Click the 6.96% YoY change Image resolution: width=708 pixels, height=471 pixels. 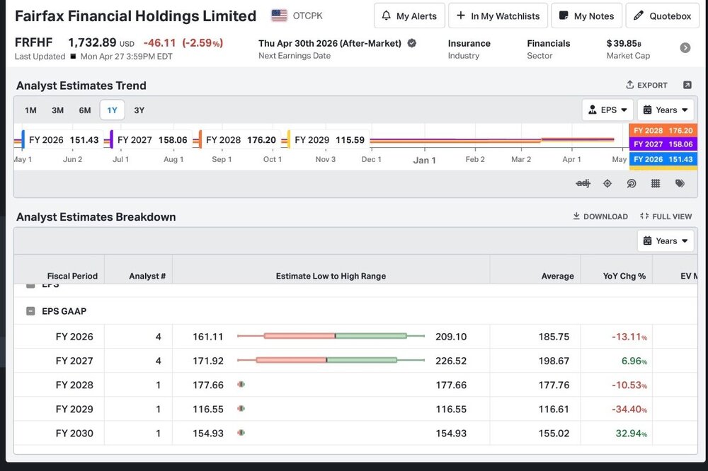pos(634,361)
